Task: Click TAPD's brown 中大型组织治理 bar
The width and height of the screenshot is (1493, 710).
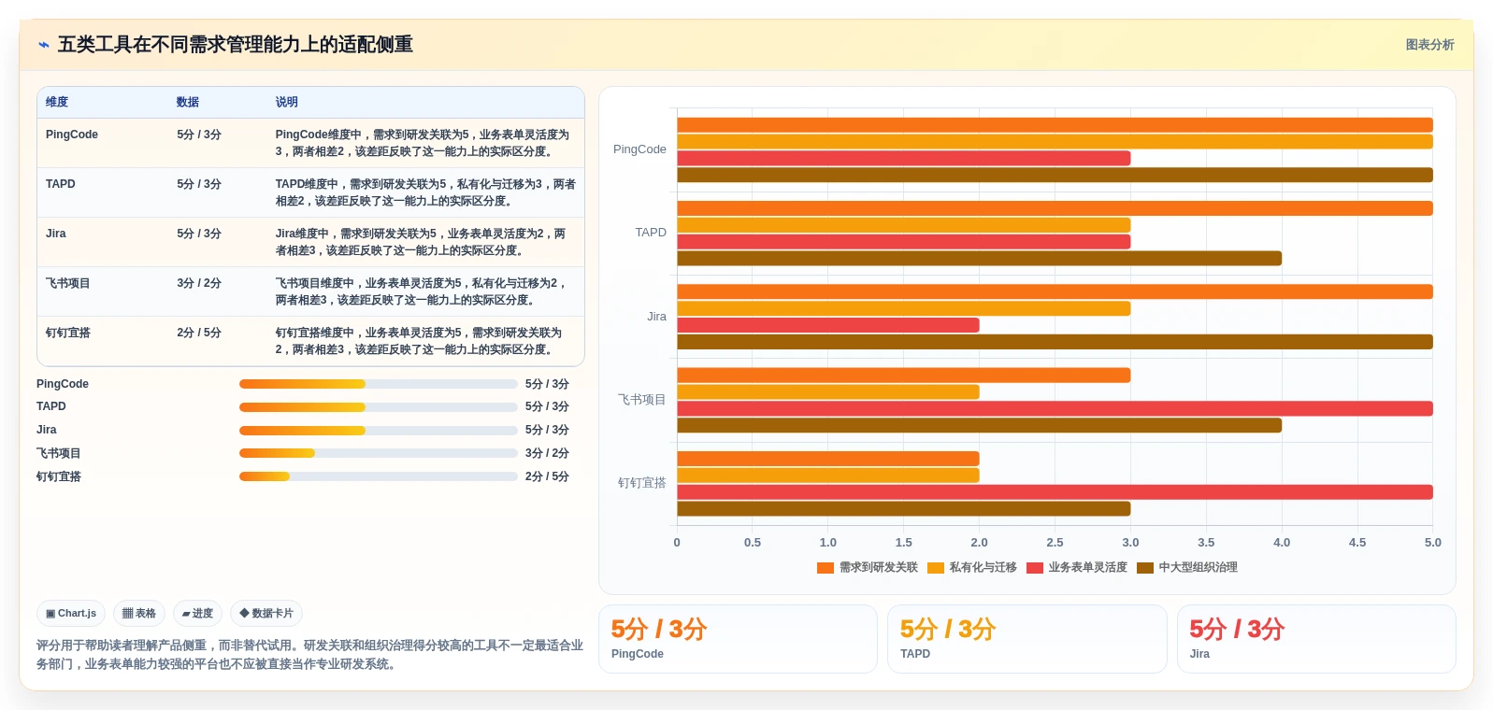Action: [980, 259]
